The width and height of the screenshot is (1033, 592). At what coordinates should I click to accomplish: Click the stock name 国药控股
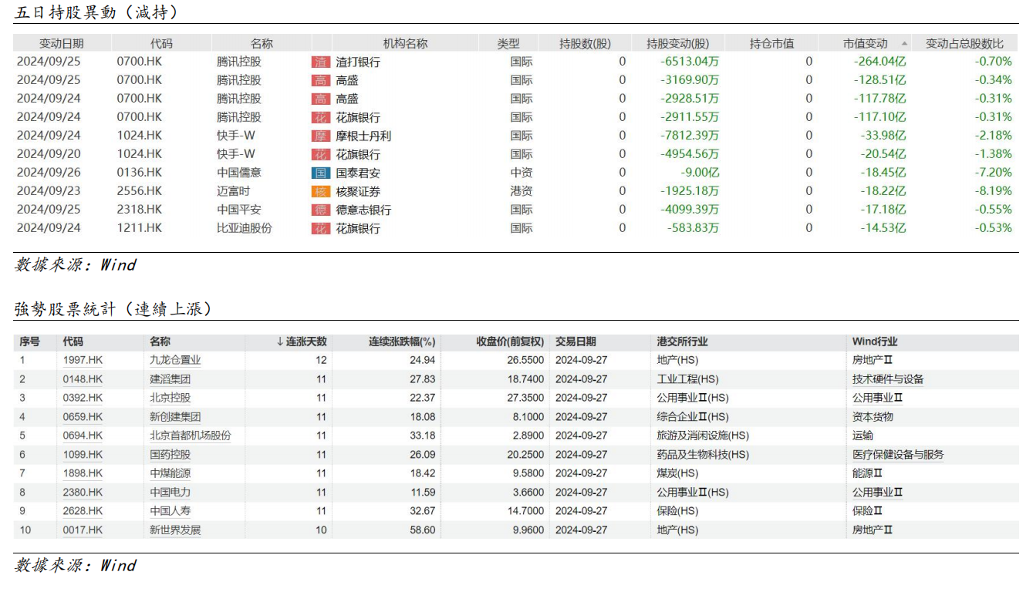coord(170,455)
